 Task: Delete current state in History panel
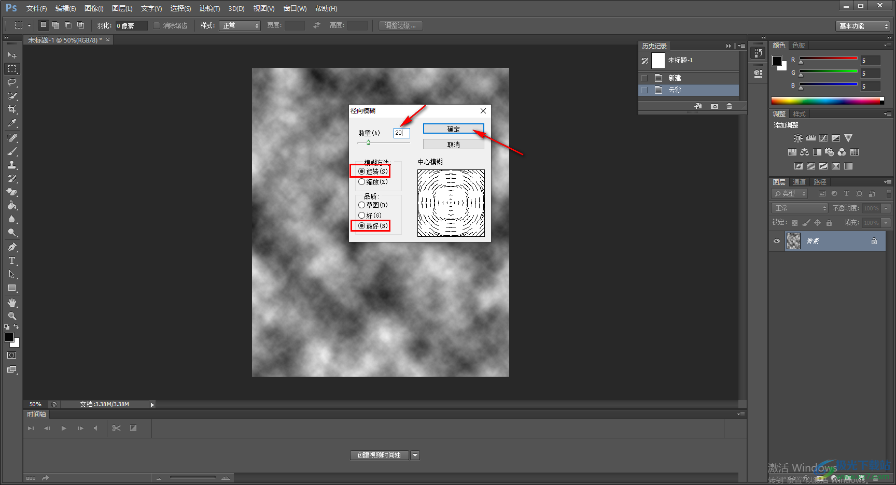coord(730,106)
